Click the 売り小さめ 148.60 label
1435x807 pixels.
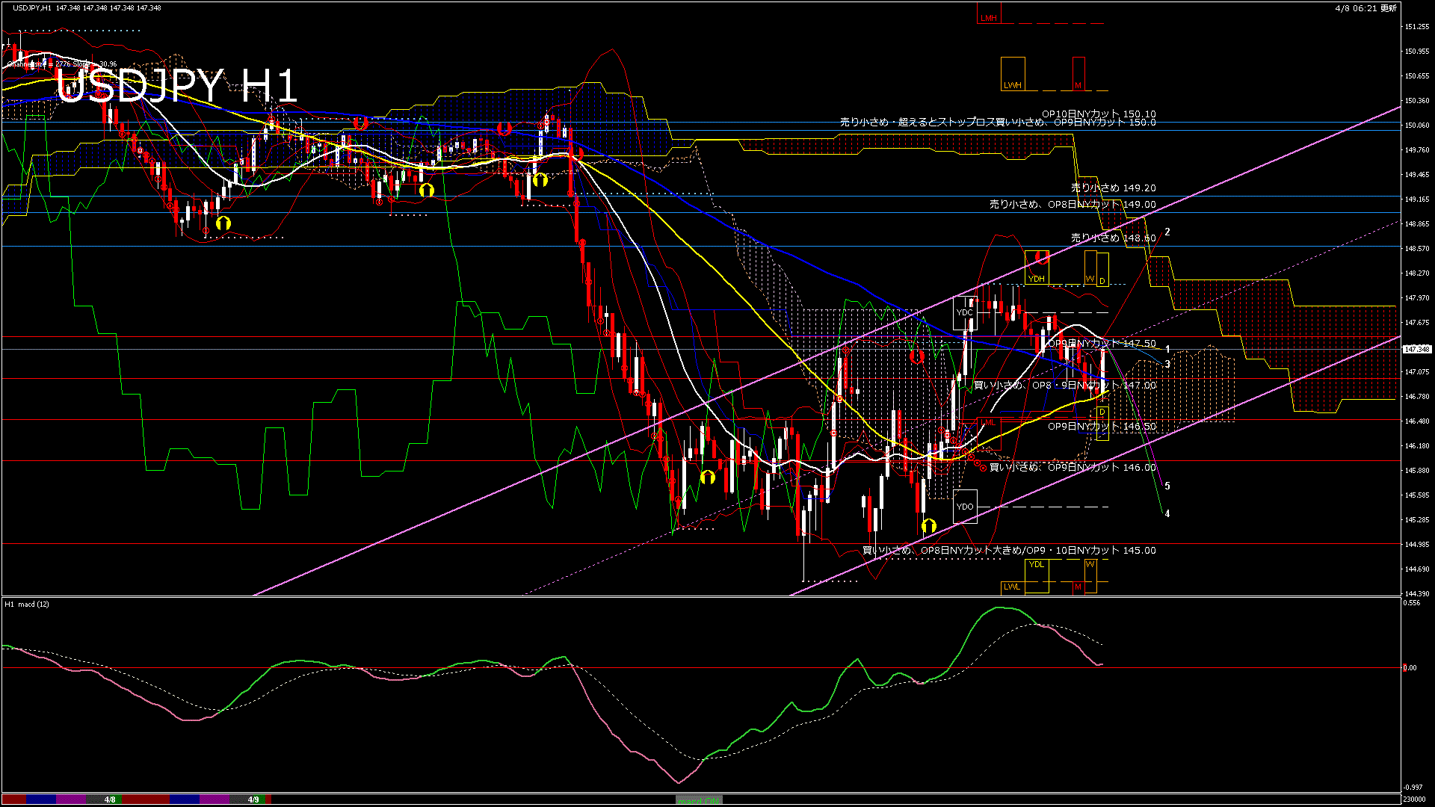tap(1114, 238)
